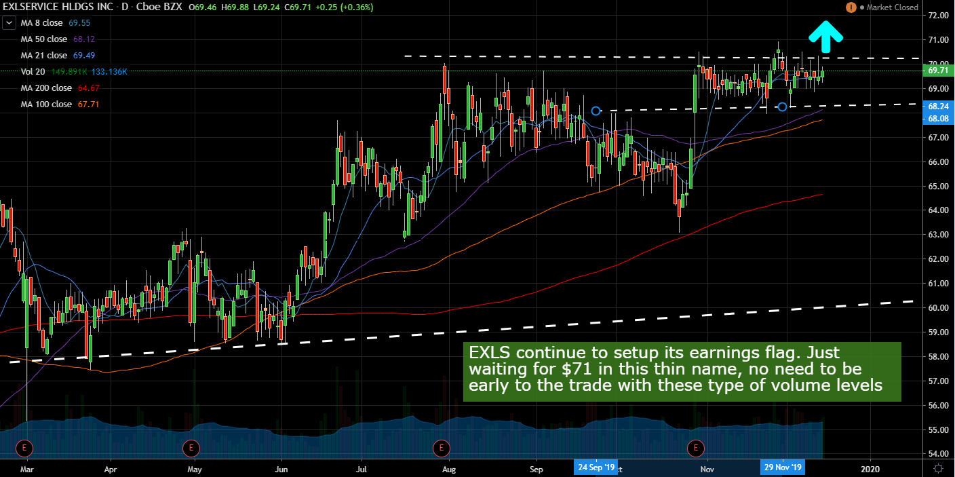955x477 pixels.
Task: Click the Apr label on time axis
Action: click(110, 468)
